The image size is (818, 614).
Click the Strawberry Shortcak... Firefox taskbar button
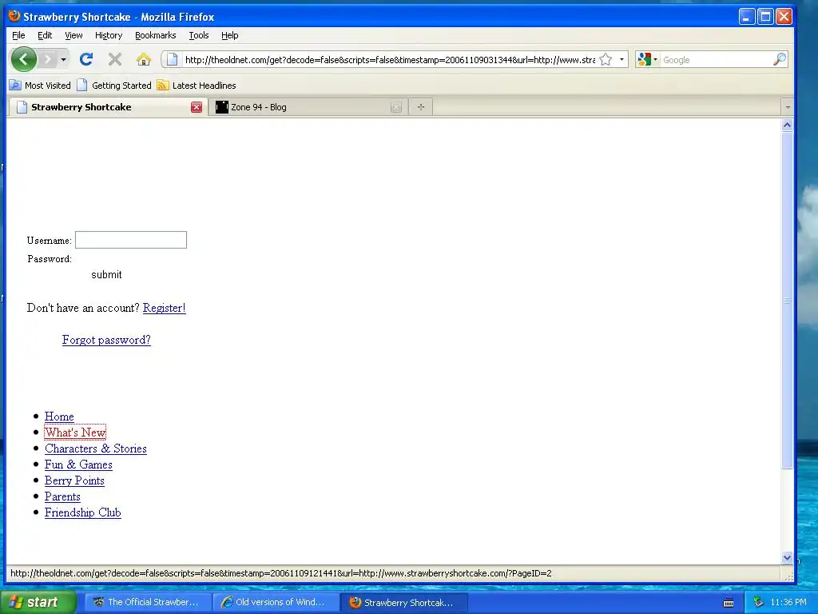404,602
